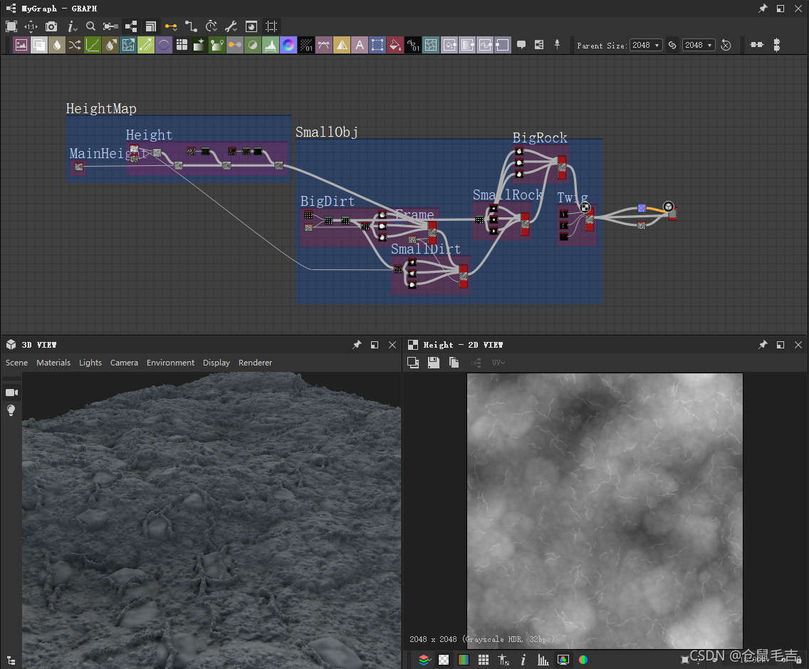Open the node timing display dropdown
Screen dimensions: 809x669
[x=211, y=26]
